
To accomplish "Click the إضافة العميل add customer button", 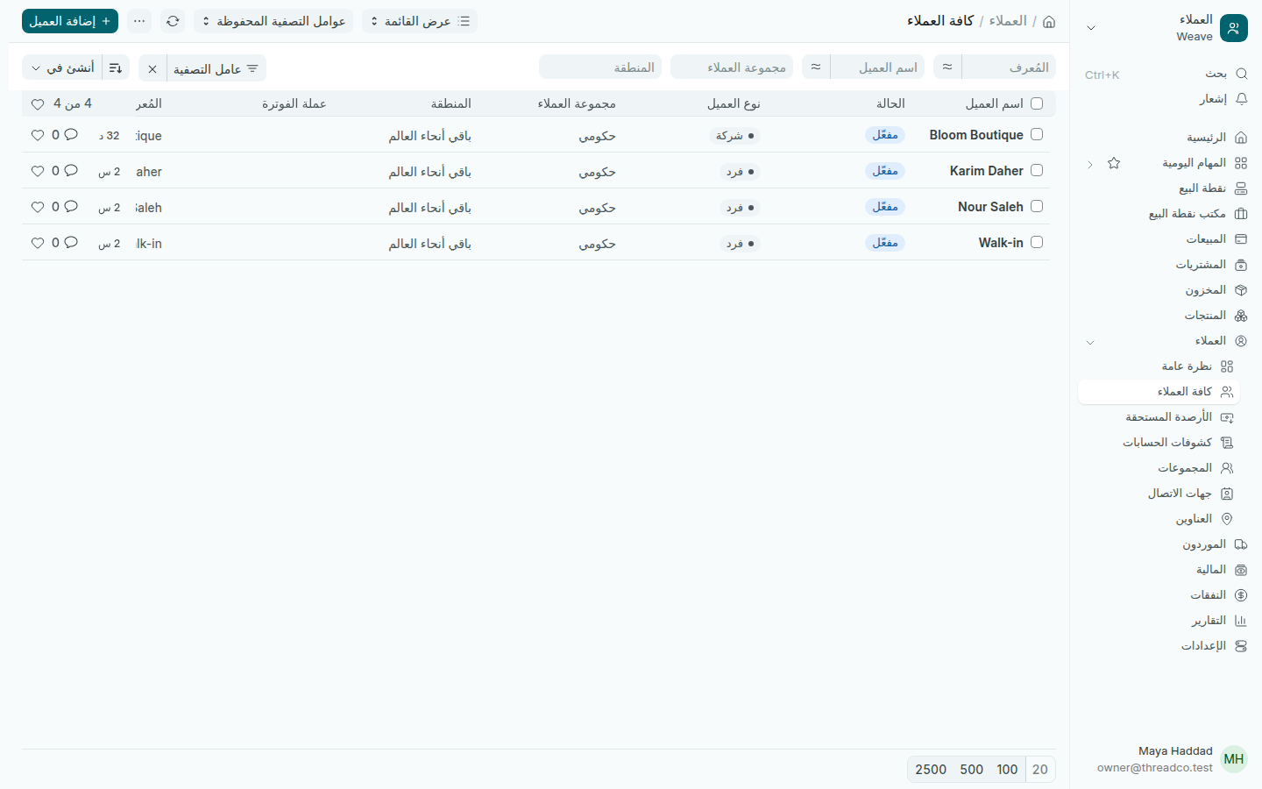I will click(x=70, y=21).
